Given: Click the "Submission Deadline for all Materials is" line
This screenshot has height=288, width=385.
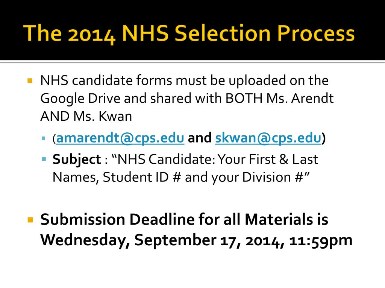Looking at the screenshot, I should pos(184,219).
